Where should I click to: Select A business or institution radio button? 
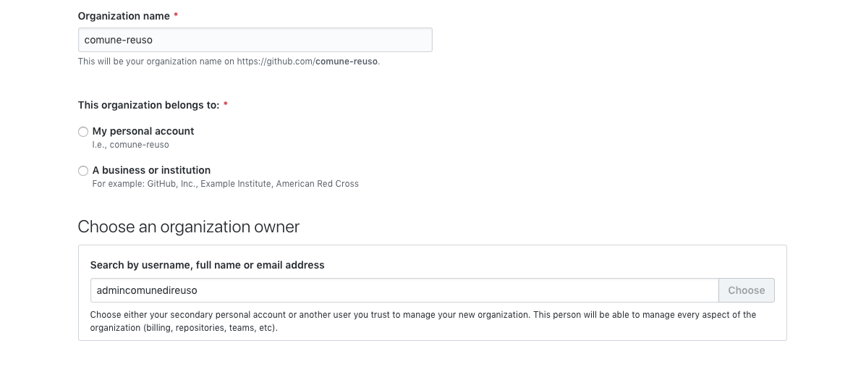[x=83, y=171]
